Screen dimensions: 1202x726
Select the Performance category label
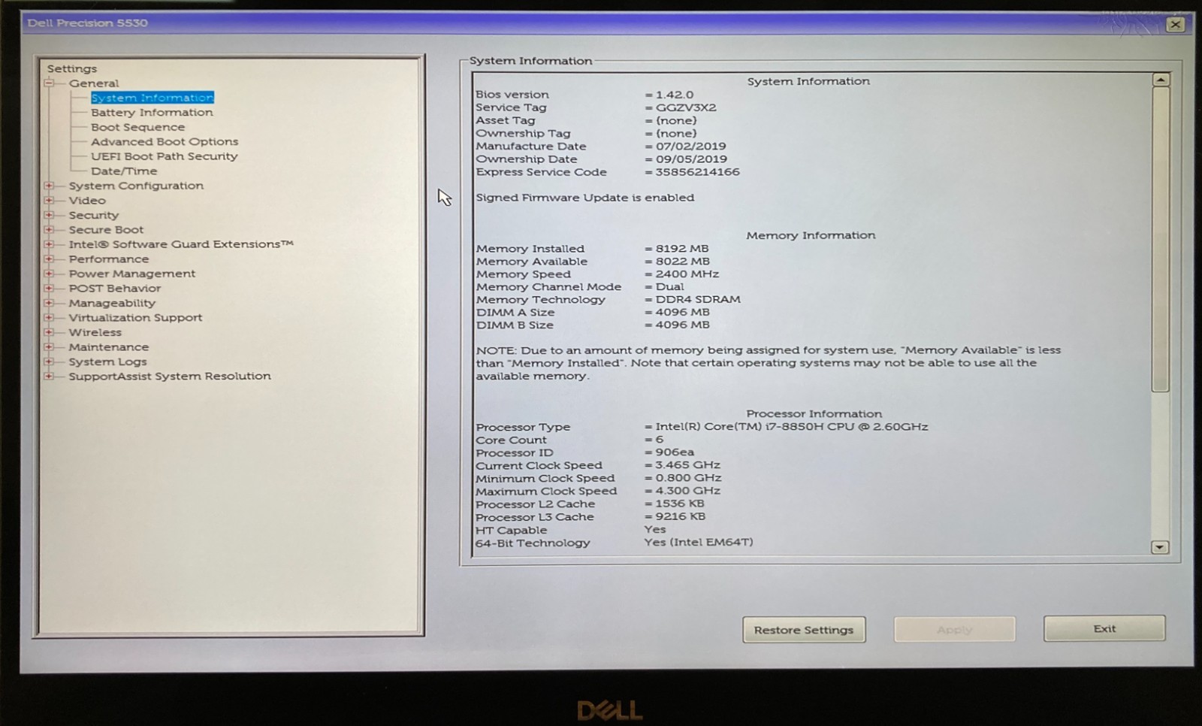pos(109,259)
